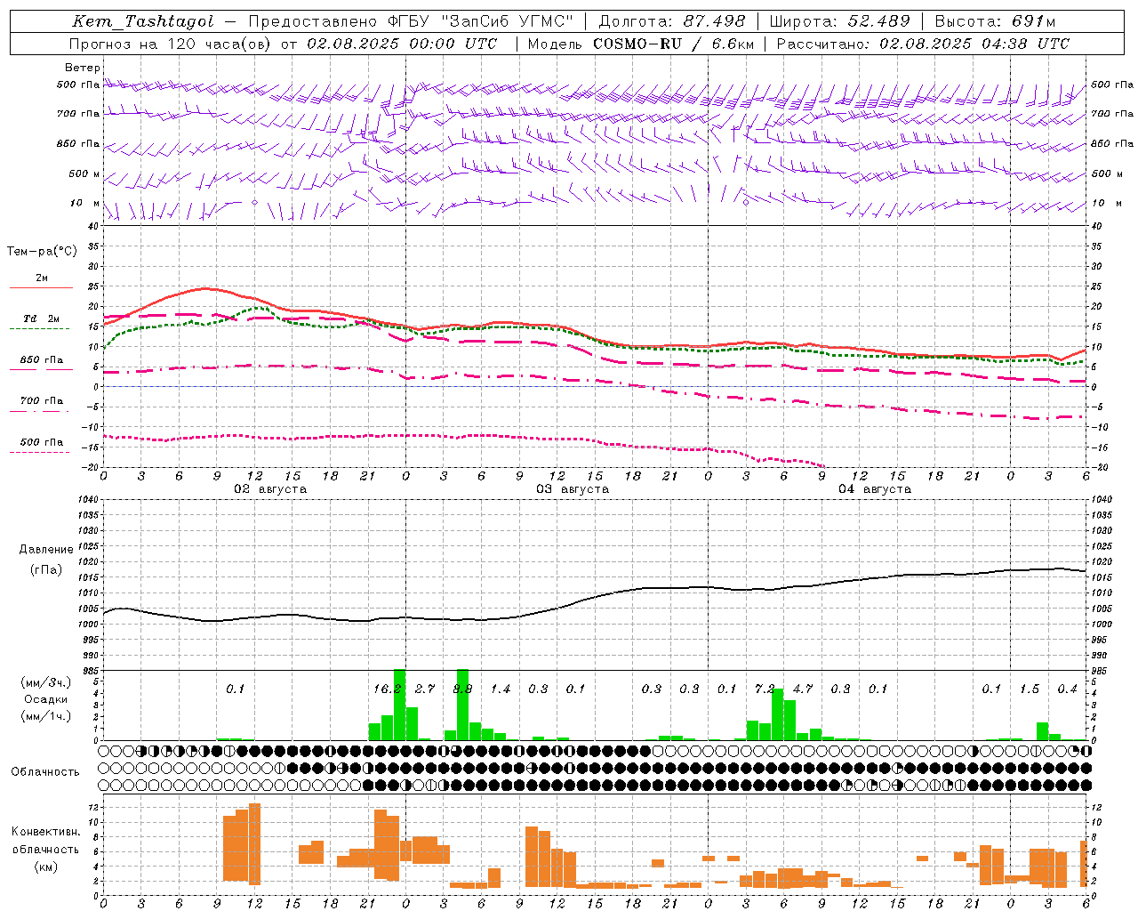
Task: Click the 850 гПа temperature legend entry
Action: [42, 360]
